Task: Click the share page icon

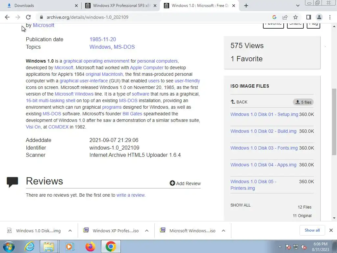Action: [285, 17]
